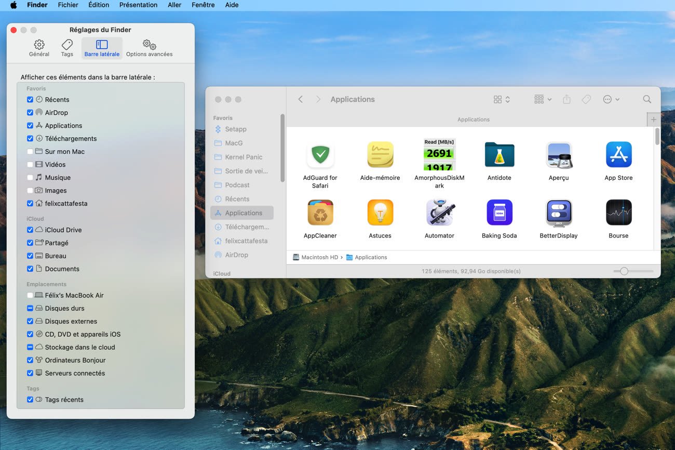This screenshot has height=450, width=675.
Task: Select the Bourse app icon
Action: click(618, 213)
